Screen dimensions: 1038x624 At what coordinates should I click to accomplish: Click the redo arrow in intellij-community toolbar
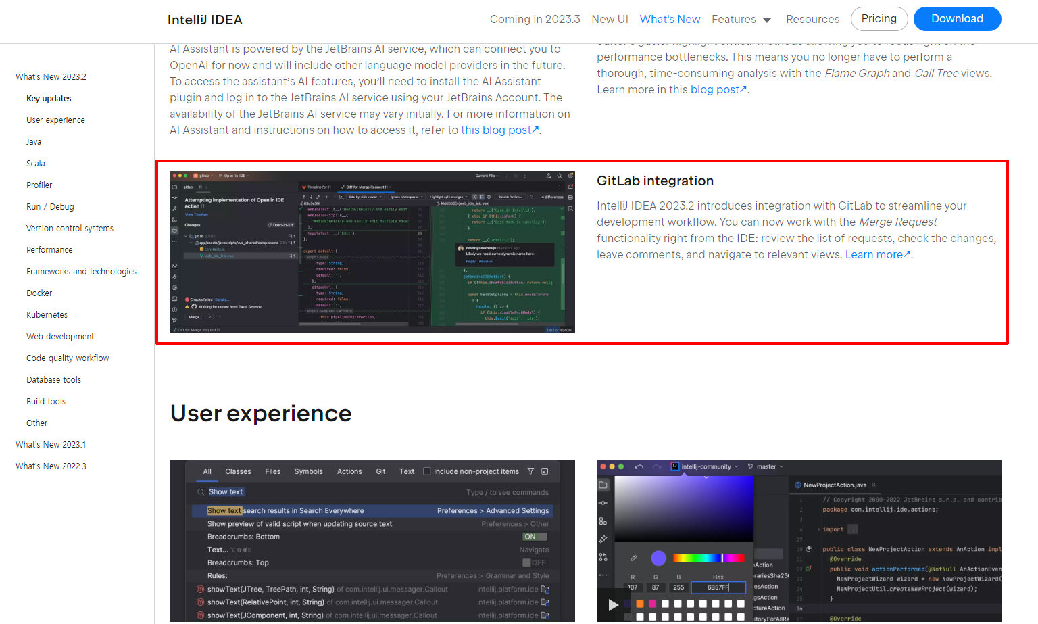tap(656, 466)
